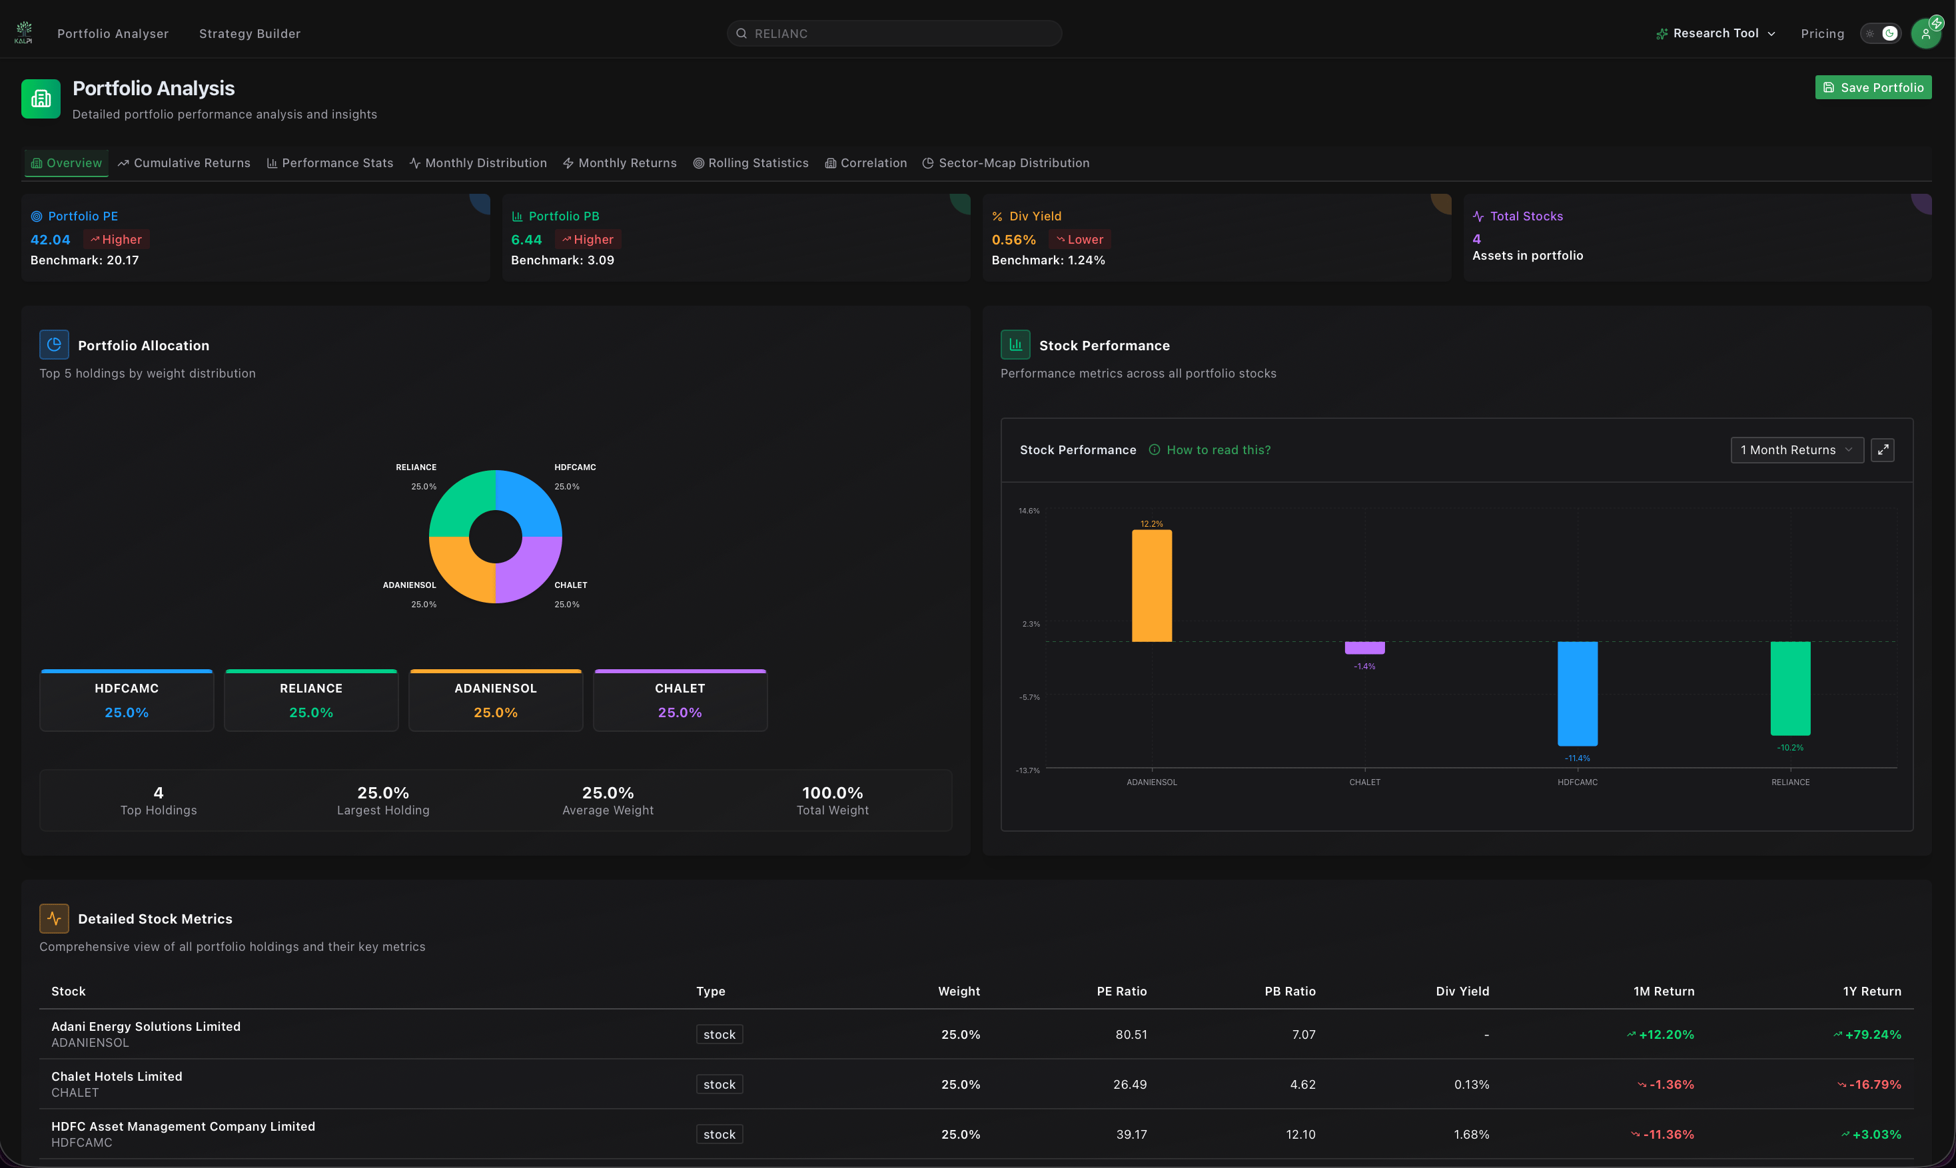Click the Detailed Stock Metrics pulse icon
The width and height of the screenshot is (1956, 1168).
[55, 918]
